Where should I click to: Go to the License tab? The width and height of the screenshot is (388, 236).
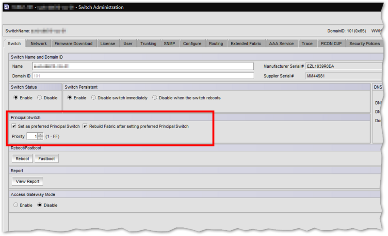108,44
